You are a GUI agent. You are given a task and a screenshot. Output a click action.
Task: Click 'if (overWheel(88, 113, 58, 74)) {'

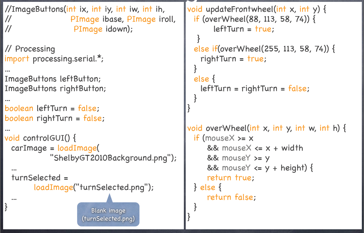tap(255, 19)
